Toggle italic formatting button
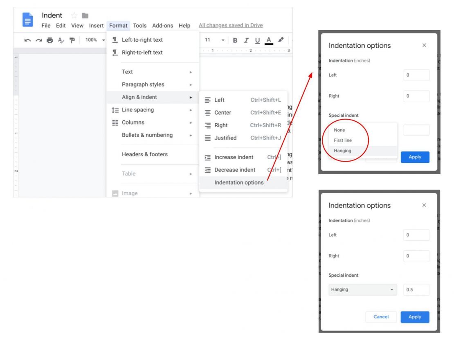The height and width of the screenshot is (340, 454). 246,40
